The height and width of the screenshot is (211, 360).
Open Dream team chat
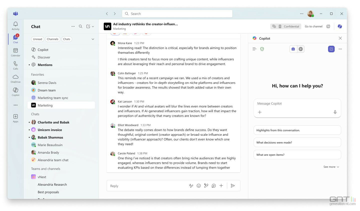(61, 90)
